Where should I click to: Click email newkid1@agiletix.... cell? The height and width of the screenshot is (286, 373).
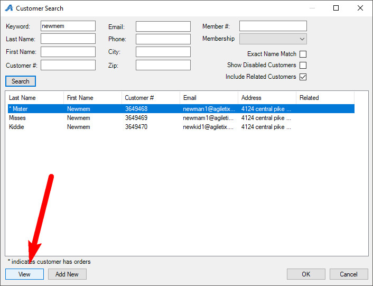208,127
